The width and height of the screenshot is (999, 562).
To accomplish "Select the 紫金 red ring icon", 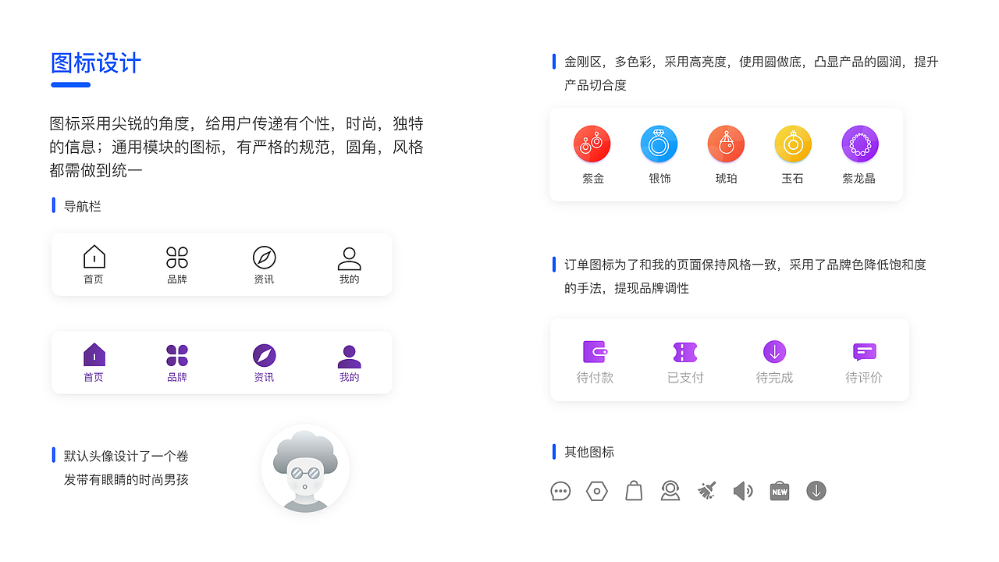I will click(x=592, y=144).
